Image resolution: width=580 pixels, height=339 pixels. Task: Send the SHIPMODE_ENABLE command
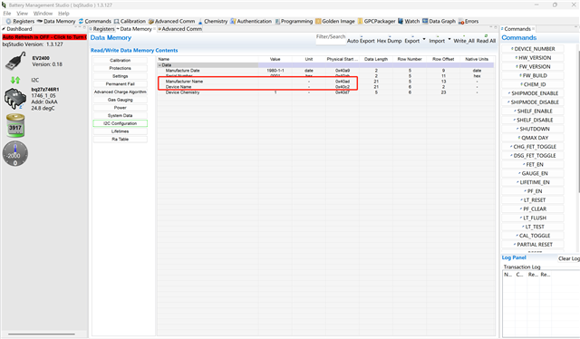(x=533, y=93)
